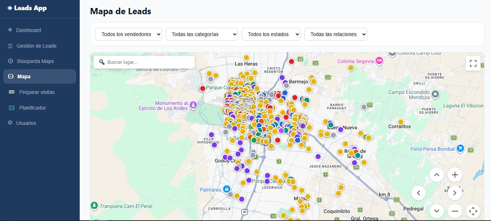This screenshot has width=491, height=221.
Task: Select the Mapa de Leads heading area
Action: (120, 11)
